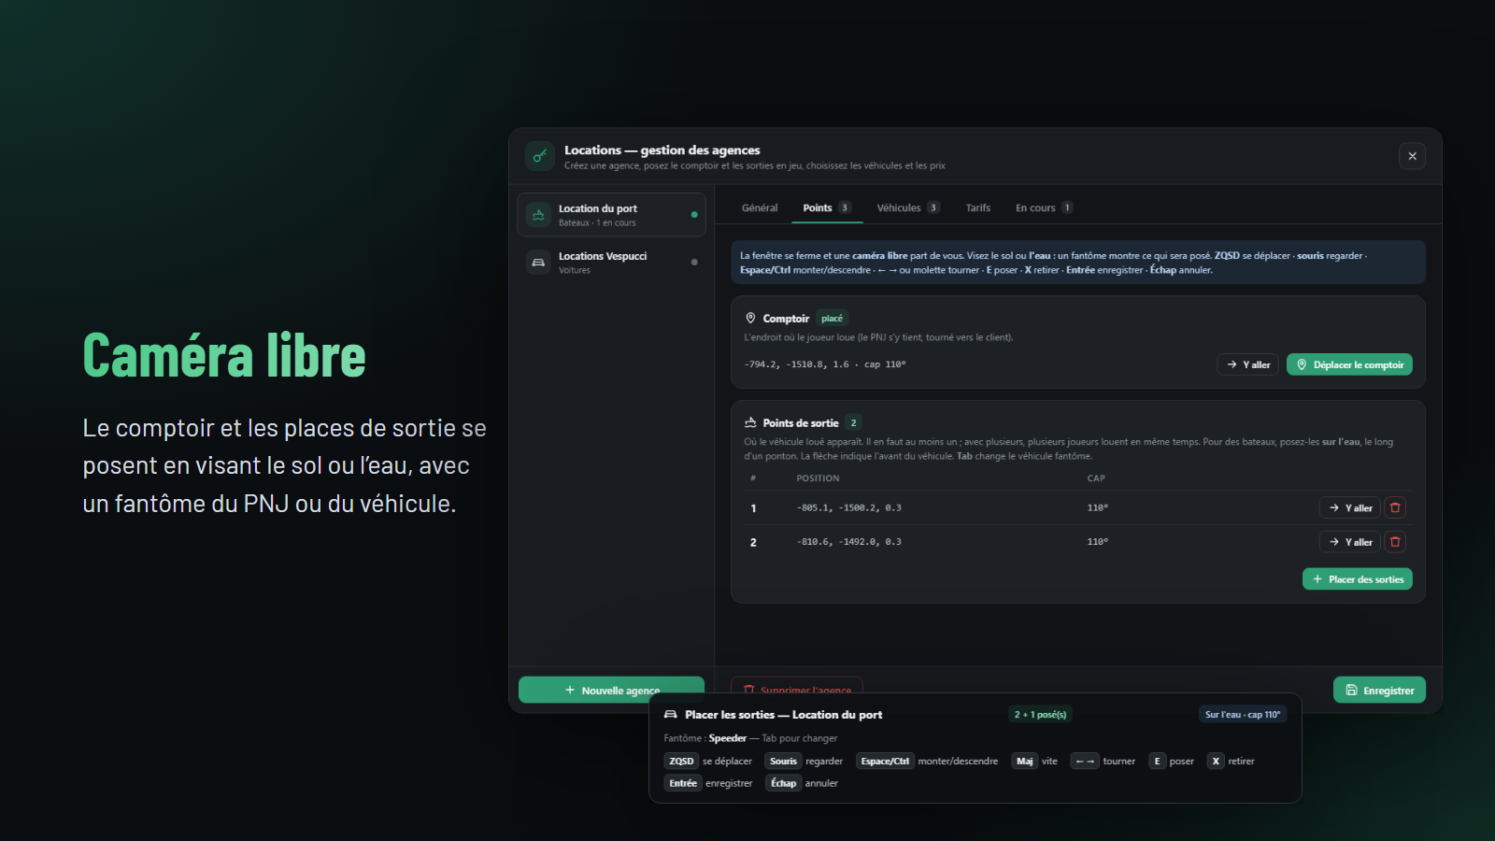Open the Tarifs tab
Image resolution: width=1495 pixels, height=841 pixels.
(x=977, y=207)
